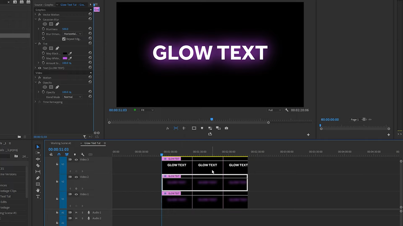Select the Razor tool
Viewport: 403px width, 226px height.
click(x=38, y=165)
